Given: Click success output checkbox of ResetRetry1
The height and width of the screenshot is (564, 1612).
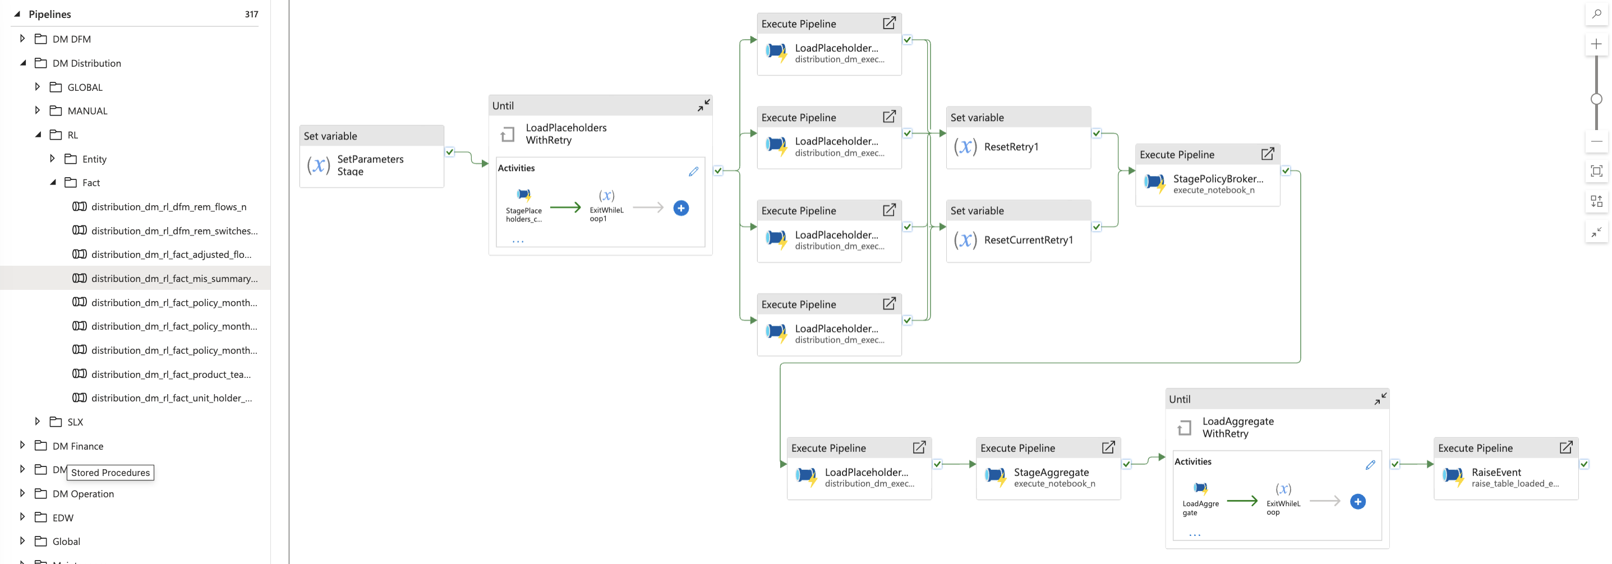Looking at the screenshot, I should click(1097, 133).
